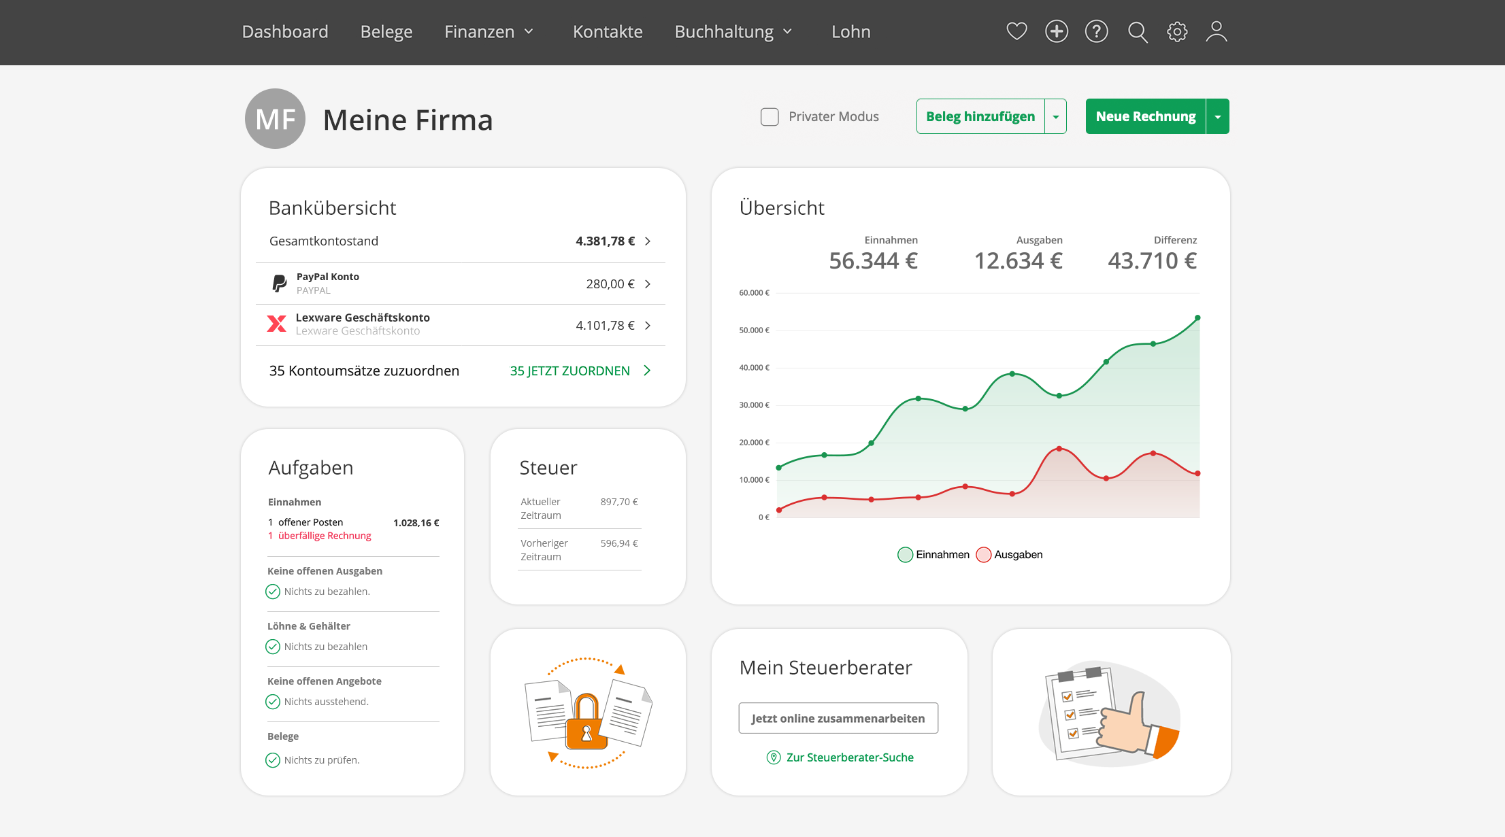Image resolution: width=1505 pixels, height=837 pixels.
Task: Click the red überfällige Rechnung indicator
Action: 320,535
